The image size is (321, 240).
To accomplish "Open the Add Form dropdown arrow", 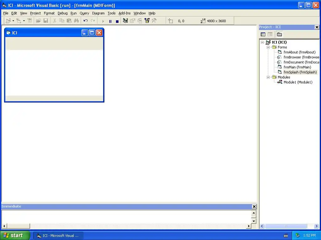I will (24, 21).
